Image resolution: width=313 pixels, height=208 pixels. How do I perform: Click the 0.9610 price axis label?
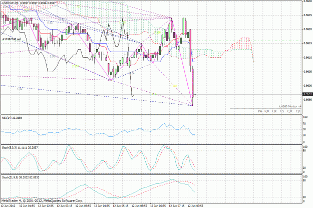click(307, 57)
